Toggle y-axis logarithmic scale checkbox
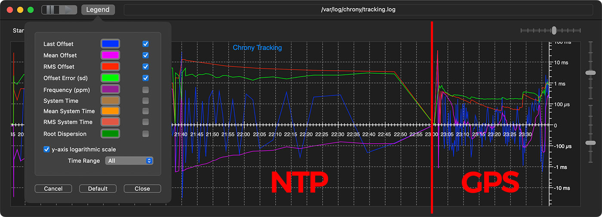 click(x=46, y=149)
